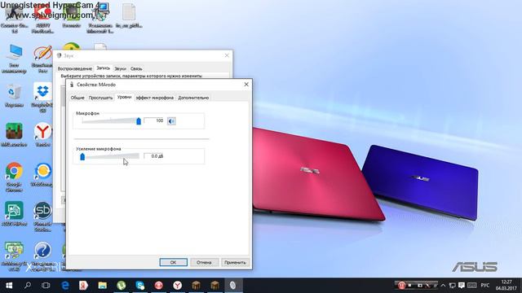Open the Windows Start menu

click(9, 286)
